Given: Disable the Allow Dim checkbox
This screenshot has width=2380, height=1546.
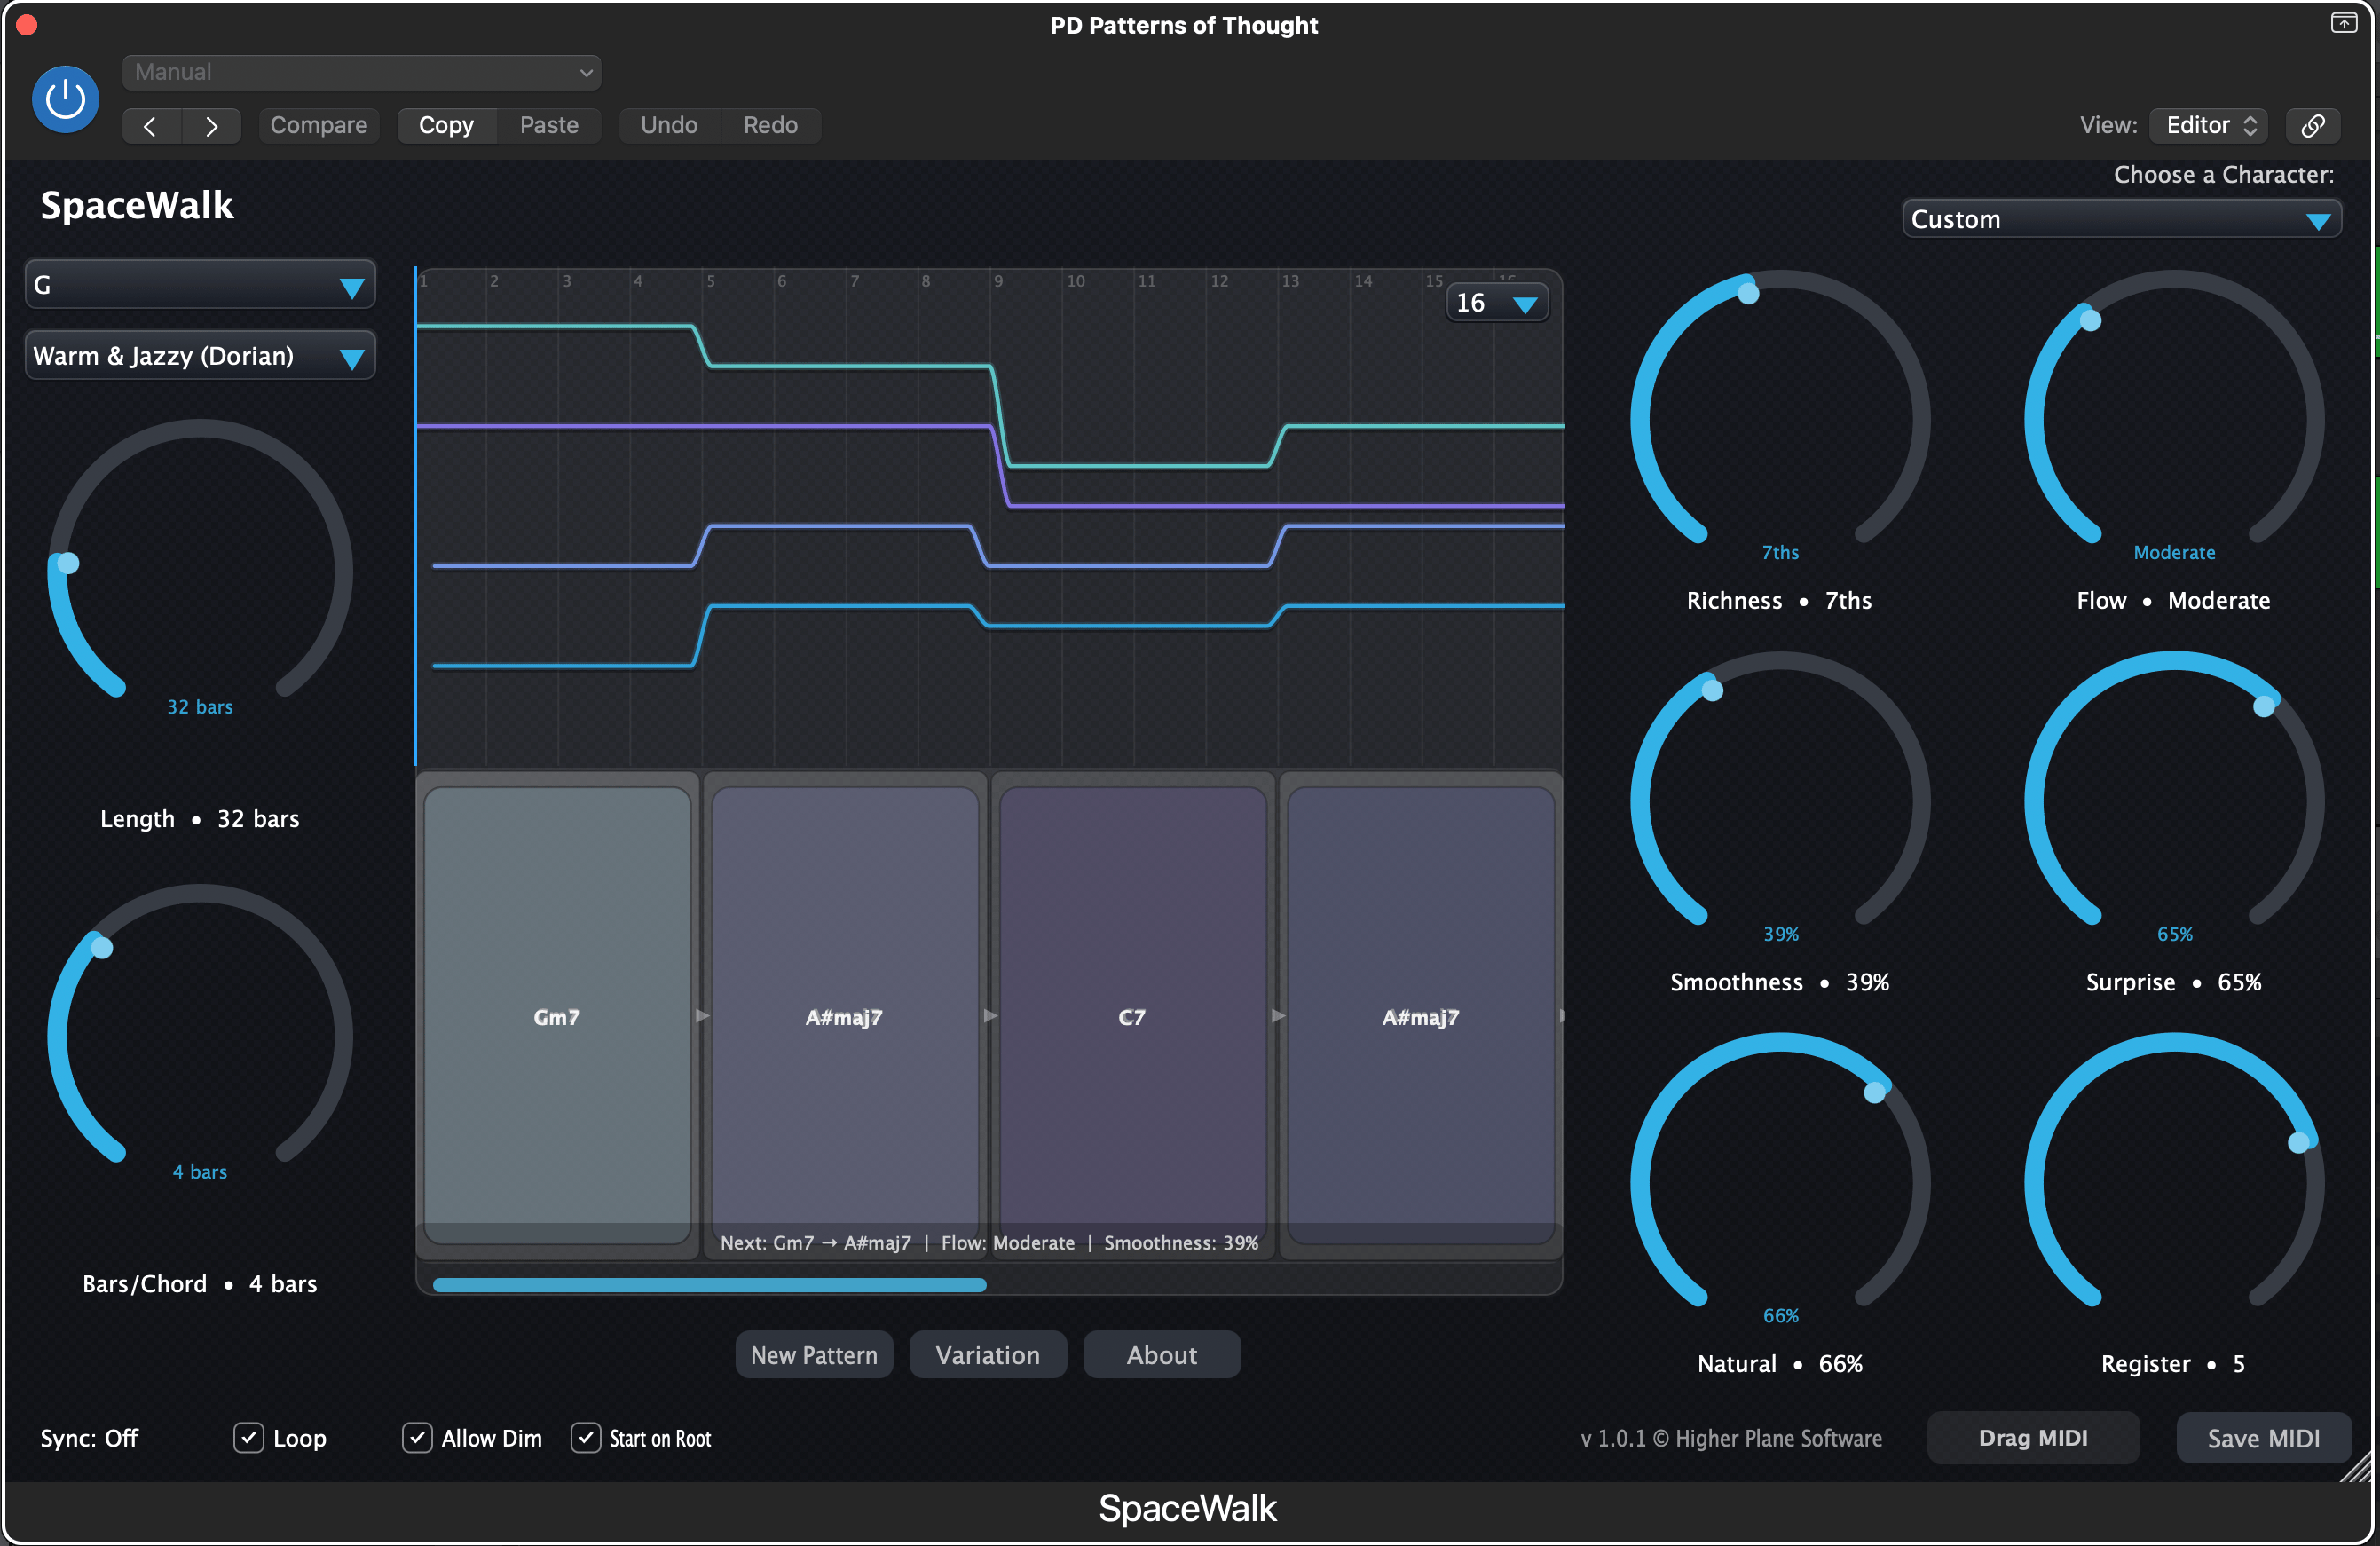Looking at the screenshot, I should point(417,1437).
